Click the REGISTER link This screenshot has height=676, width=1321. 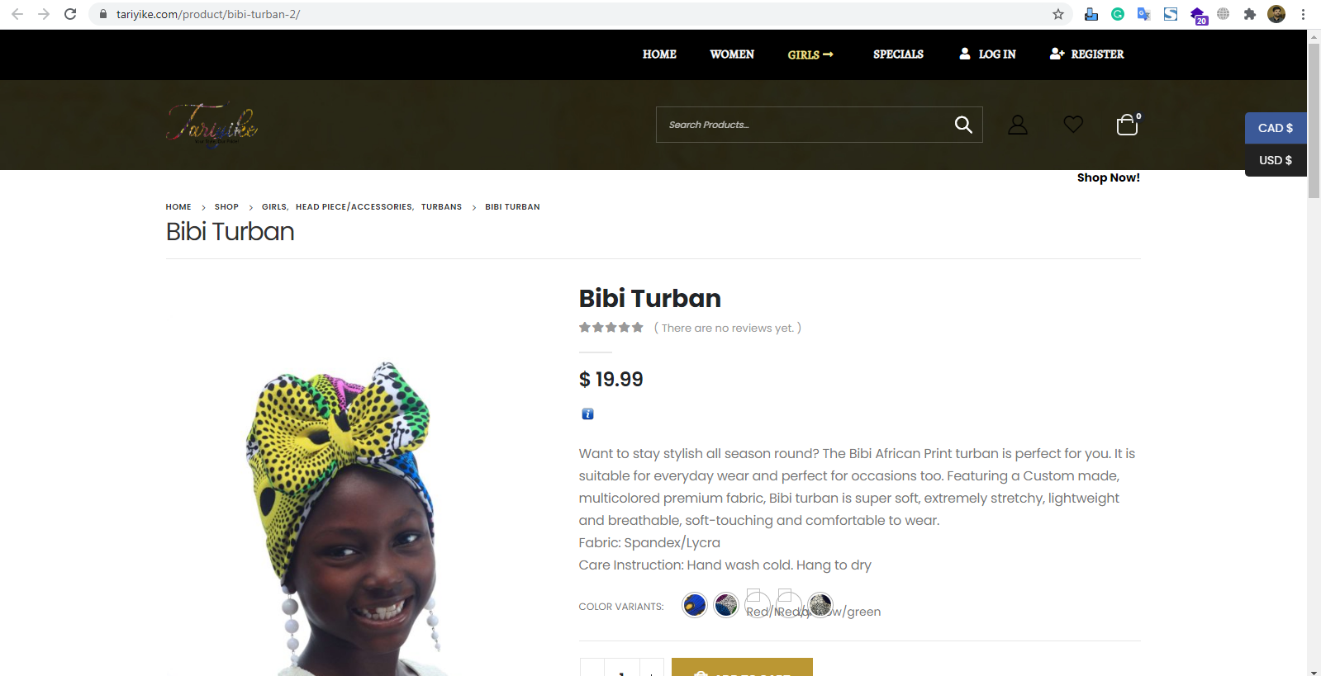coord(1086,54)
